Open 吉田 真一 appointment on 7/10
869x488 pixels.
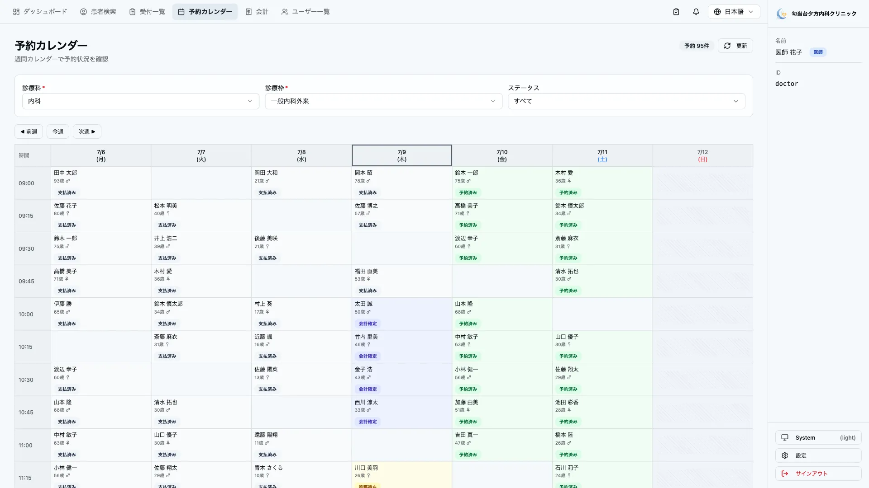point(502,445)
